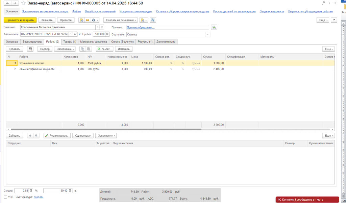The image size is (346, 203).
Task: Open the Взаиморасчеты tab
Action: [x=32, y=42]
